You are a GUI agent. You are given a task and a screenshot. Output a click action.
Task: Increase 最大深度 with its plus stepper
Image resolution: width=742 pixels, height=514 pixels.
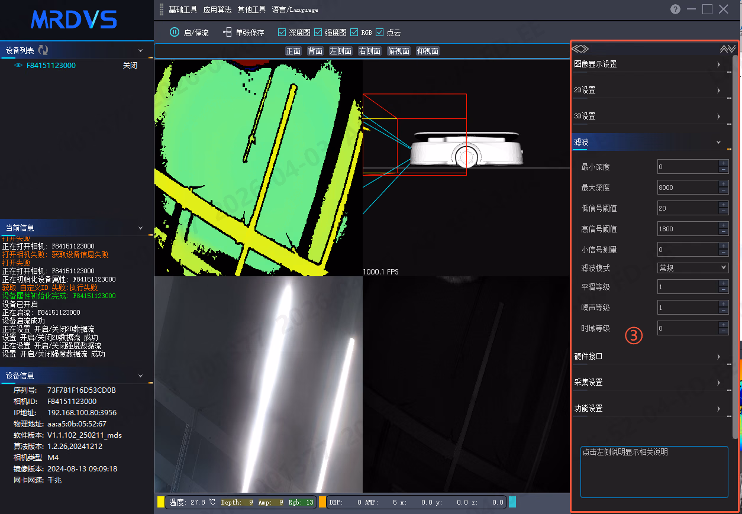click(x=723, y=184)
